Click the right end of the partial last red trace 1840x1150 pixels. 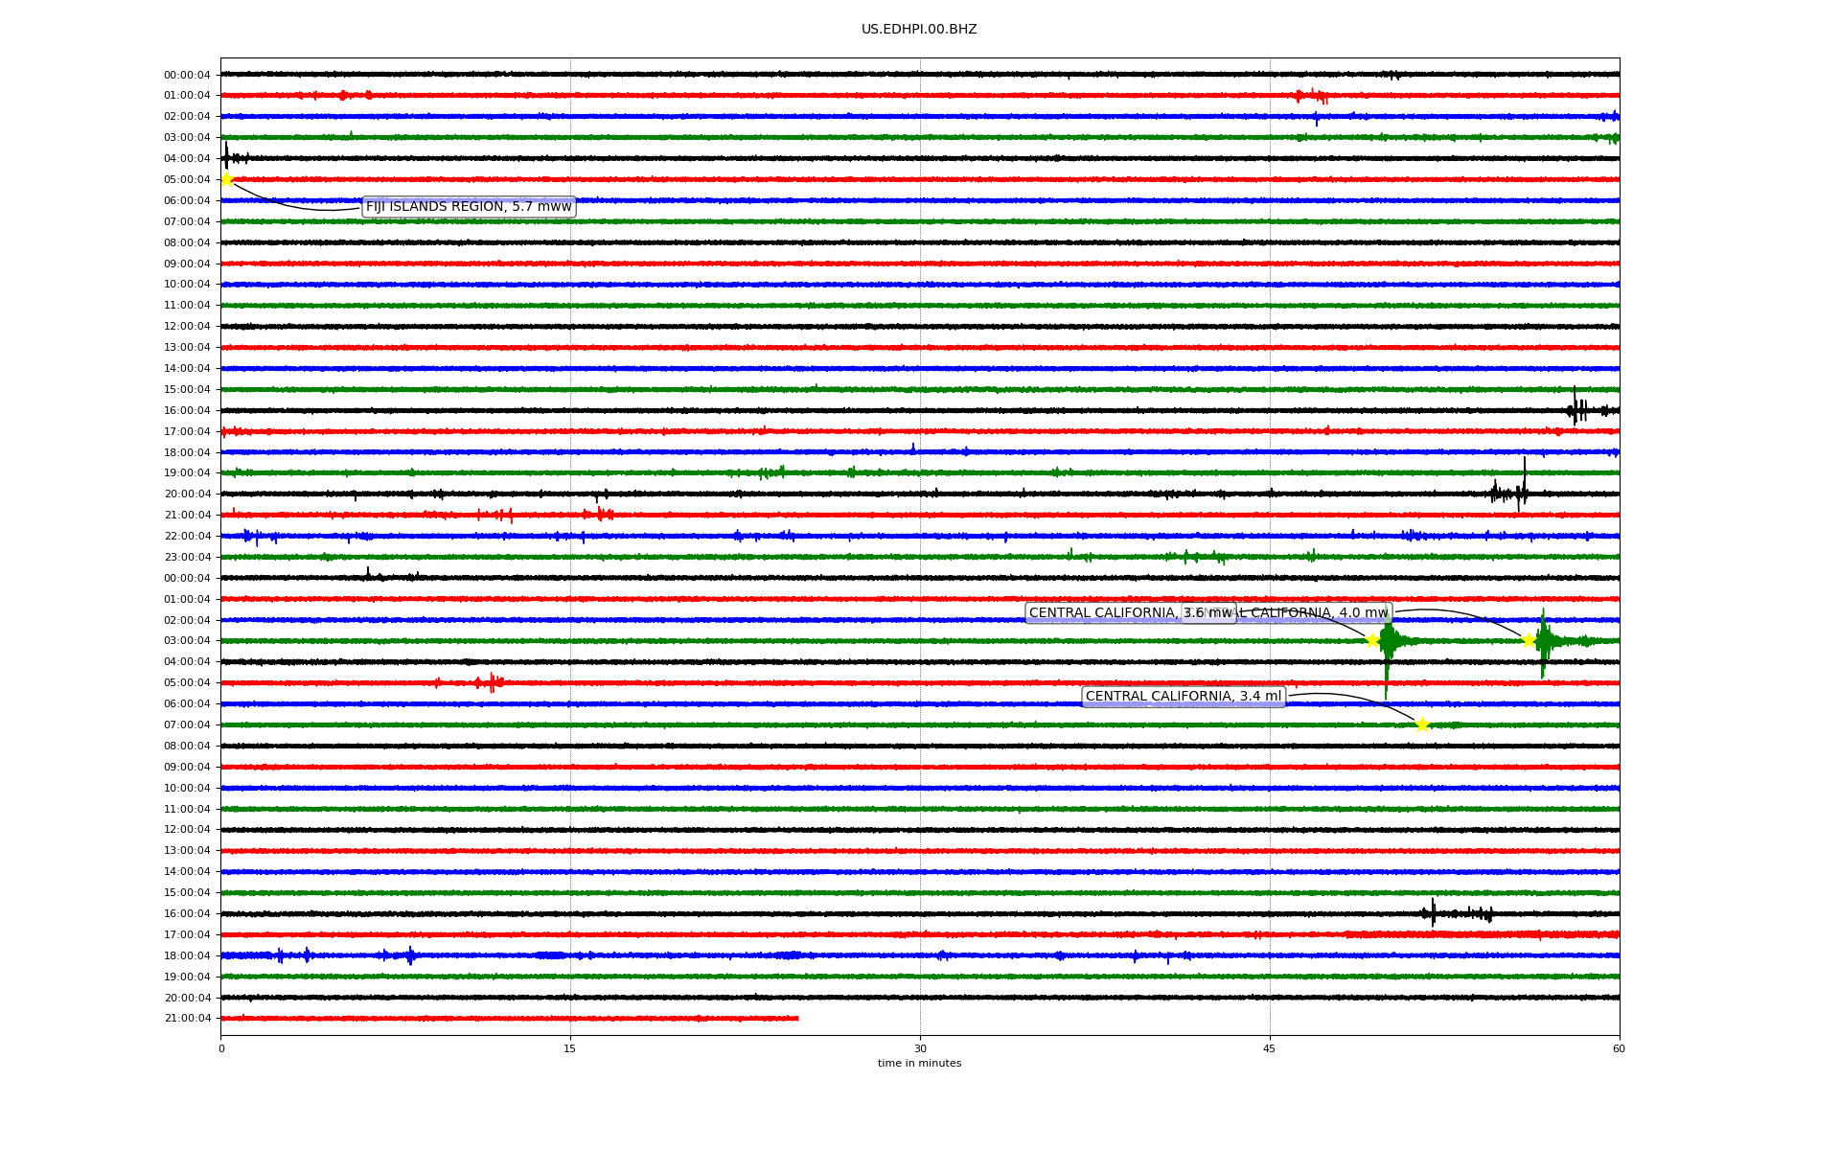pos(796,1018)
